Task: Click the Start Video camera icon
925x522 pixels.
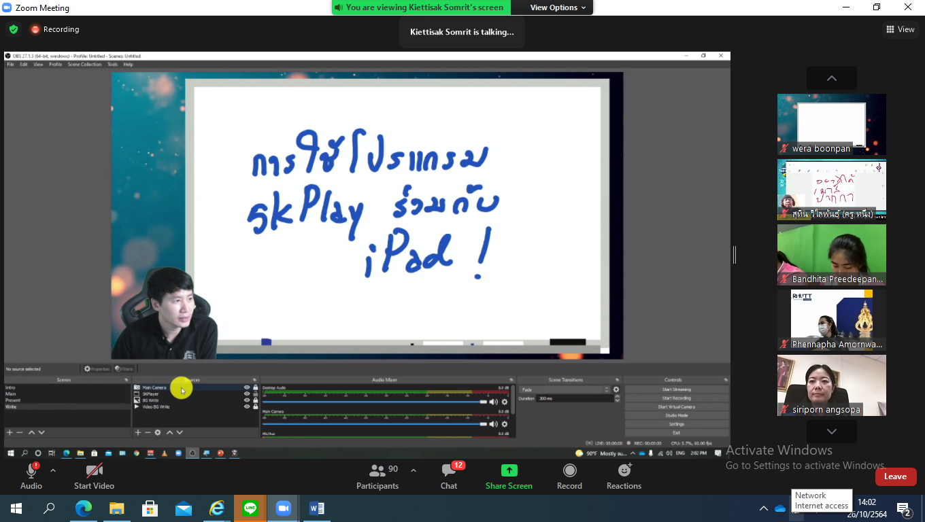Action: pyautogui.click(x=94, y=470)
